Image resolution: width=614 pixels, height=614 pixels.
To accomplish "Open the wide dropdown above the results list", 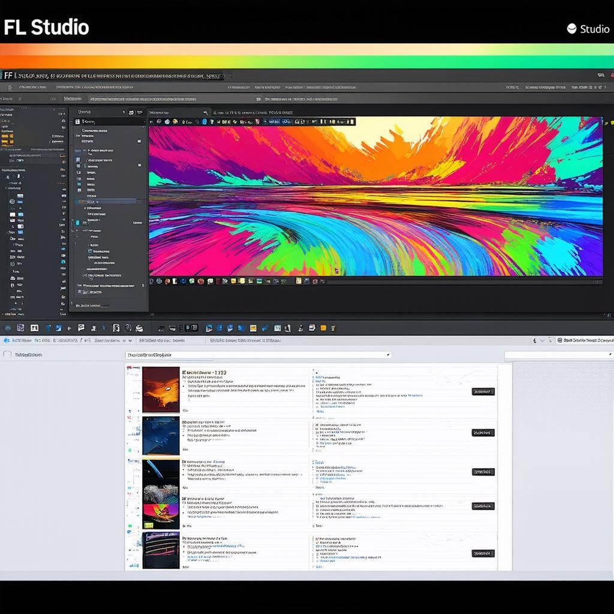I will (x=258, y=355).
